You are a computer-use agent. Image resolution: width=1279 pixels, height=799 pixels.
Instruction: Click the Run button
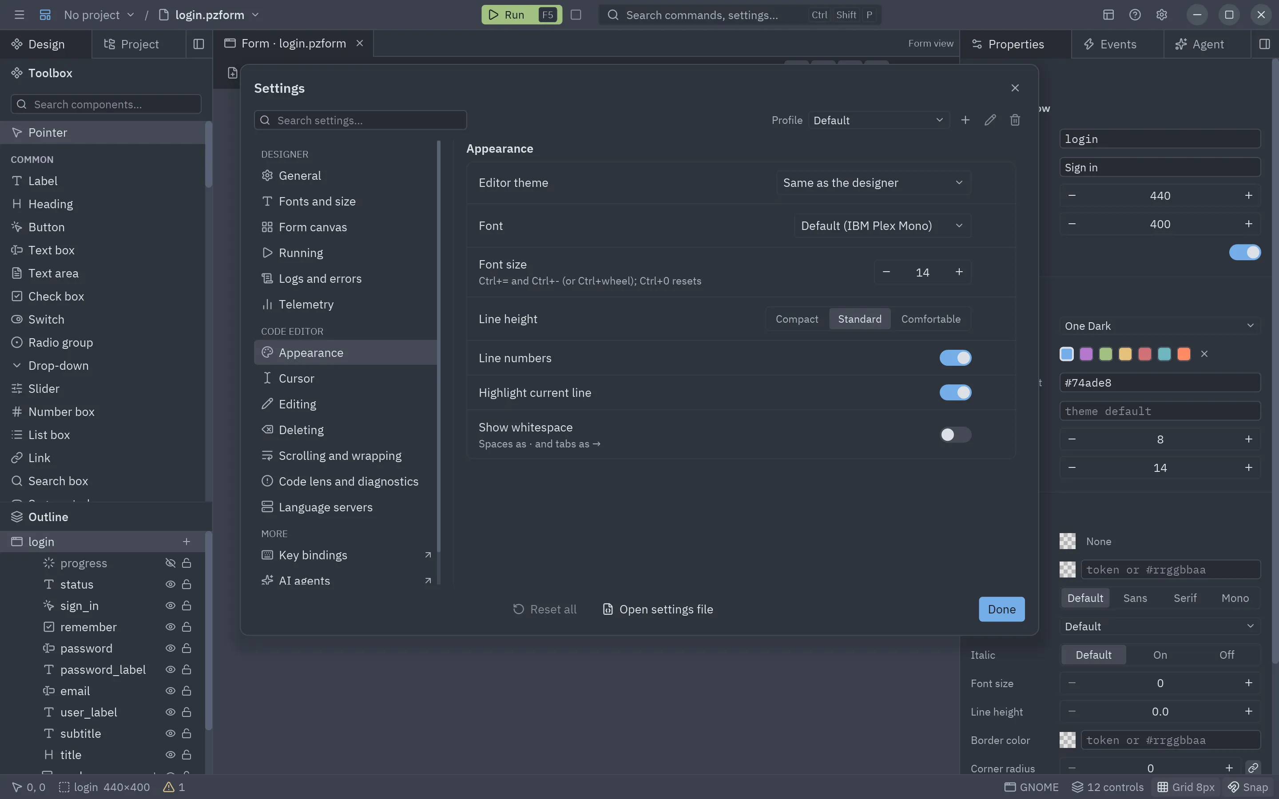coord(521,15)
